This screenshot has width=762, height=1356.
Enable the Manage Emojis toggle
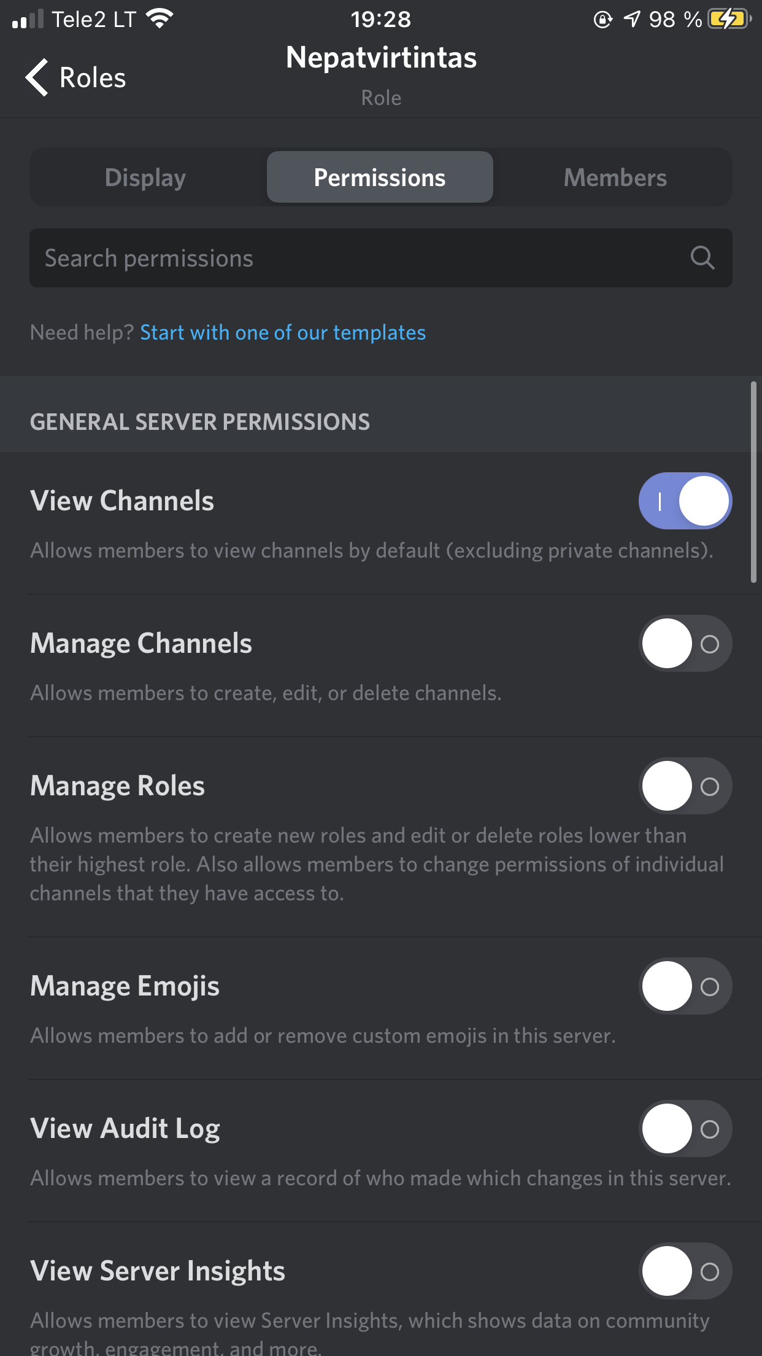coord(685,986)
